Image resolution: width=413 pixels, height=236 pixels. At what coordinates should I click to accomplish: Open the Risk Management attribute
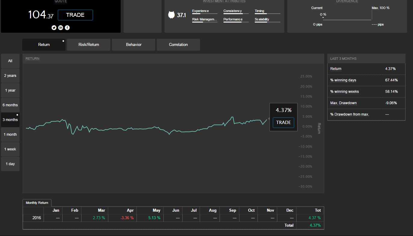(205, 20)
